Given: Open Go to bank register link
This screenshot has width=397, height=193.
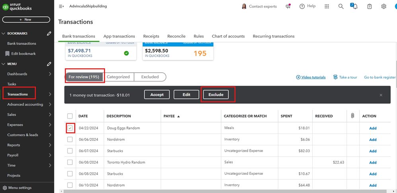Looking at the screenshot, I should [380, 77].
